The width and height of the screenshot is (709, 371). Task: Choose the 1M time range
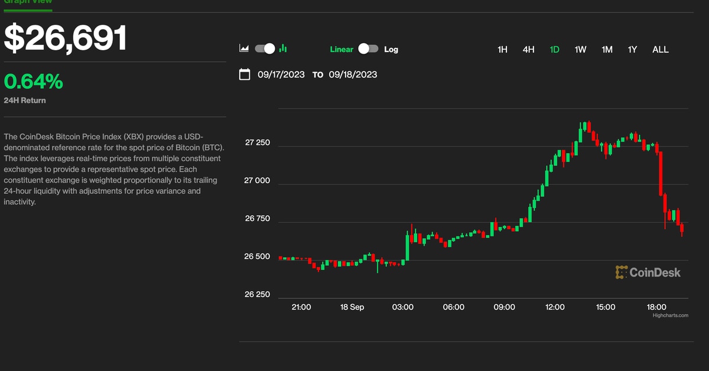(607, 50)
